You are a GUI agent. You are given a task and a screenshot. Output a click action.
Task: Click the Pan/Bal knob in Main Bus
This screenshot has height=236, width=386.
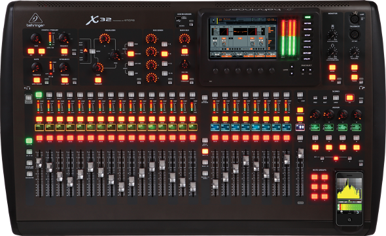point(184,65)
